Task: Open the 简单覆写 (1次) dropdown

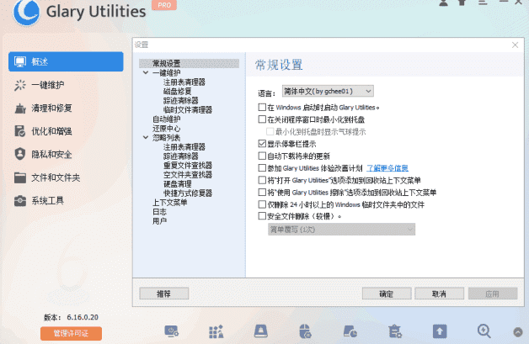Action: [341, 229]
